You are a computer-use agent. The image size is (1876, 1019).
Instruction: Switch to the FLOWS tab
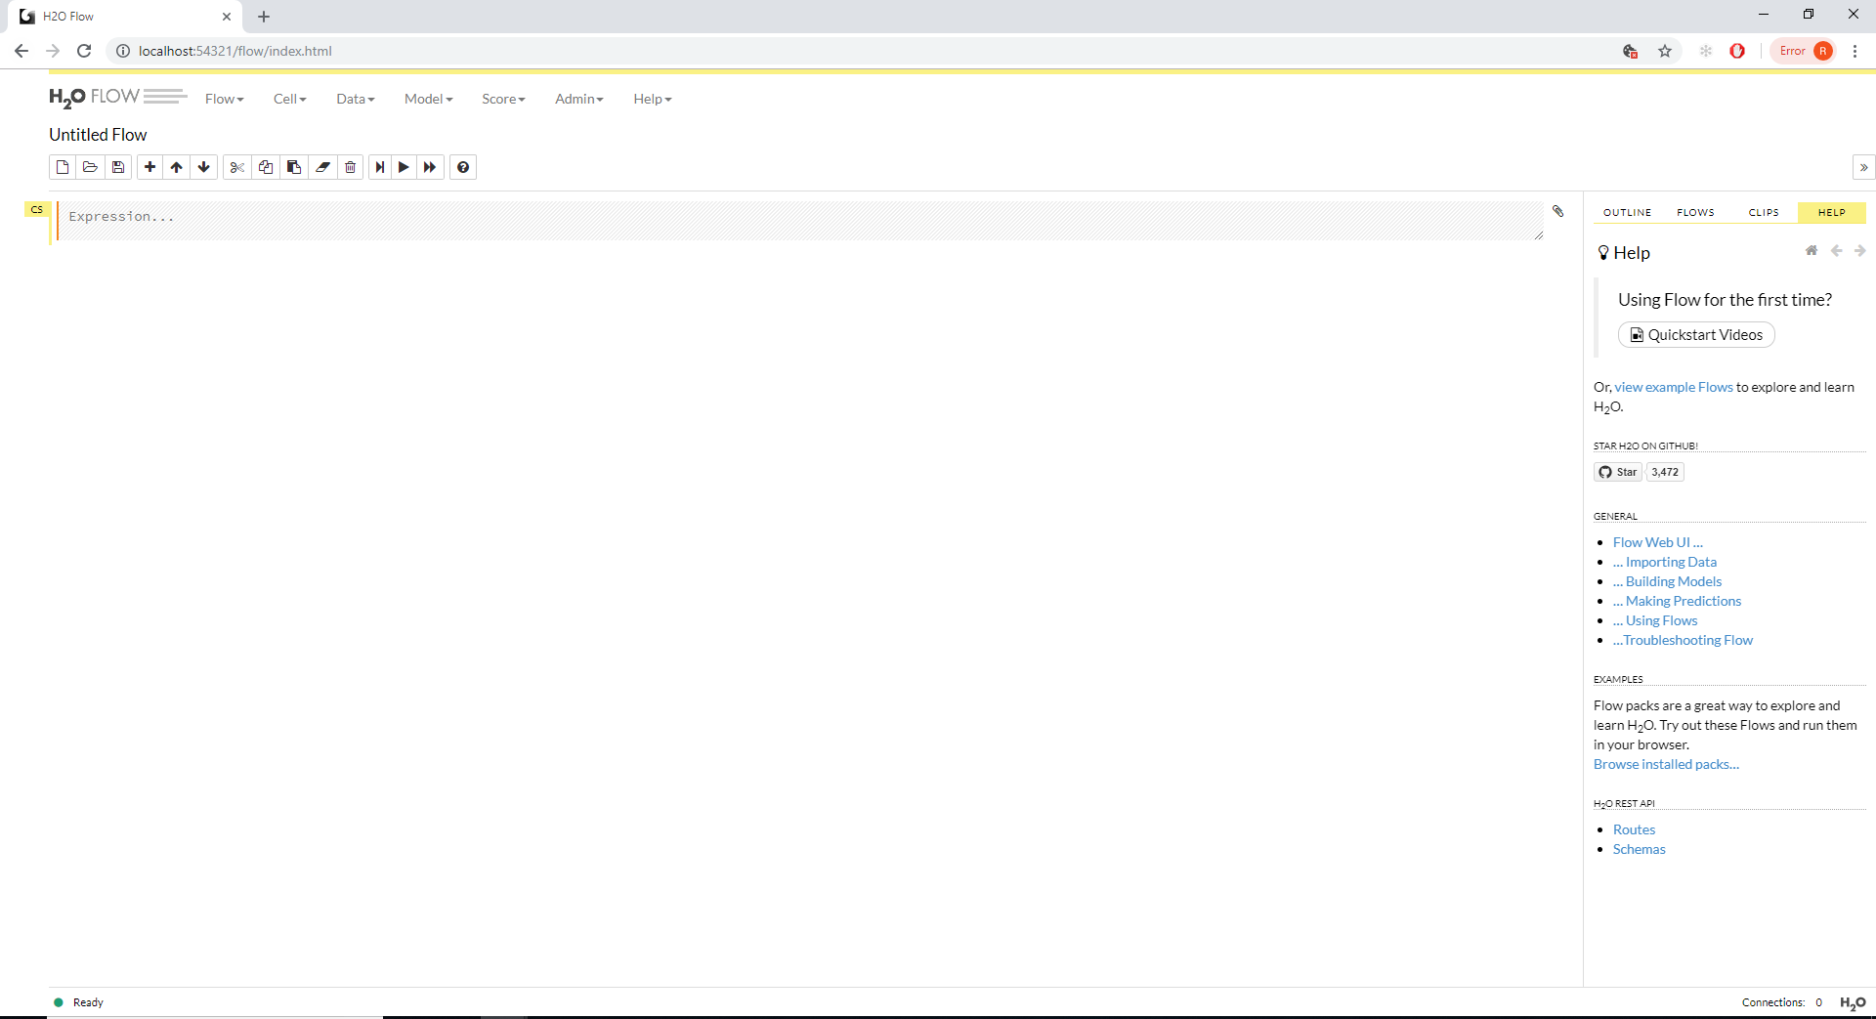pos(1695,212)
